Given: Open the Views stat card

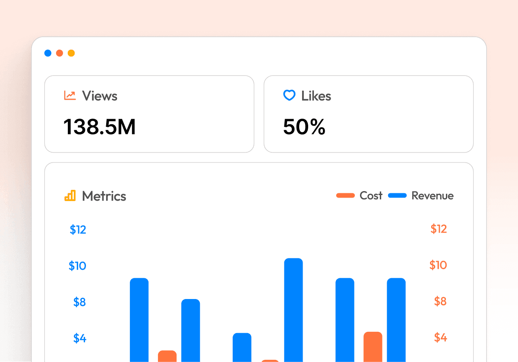Looking at the screenshot, I should pyautogui.click(x=149, y=114).
